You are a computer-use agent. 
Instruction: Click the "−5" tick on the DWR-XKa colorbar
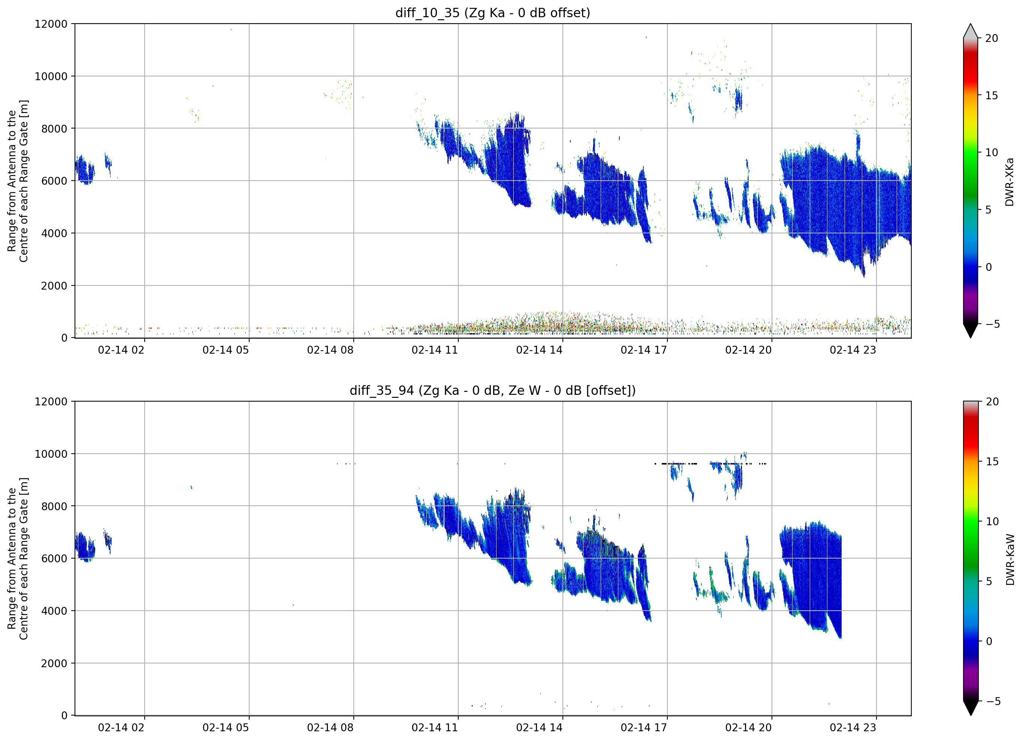992,324
